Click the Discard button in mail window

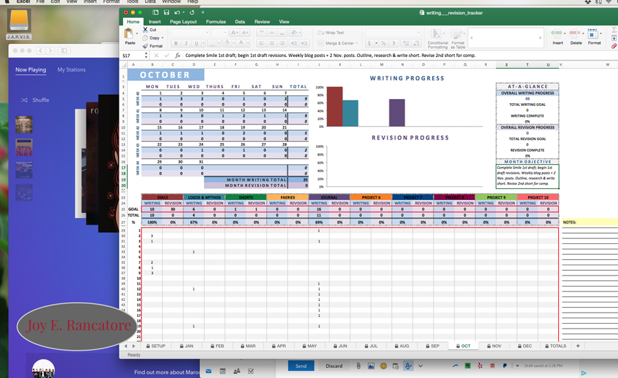334,366
